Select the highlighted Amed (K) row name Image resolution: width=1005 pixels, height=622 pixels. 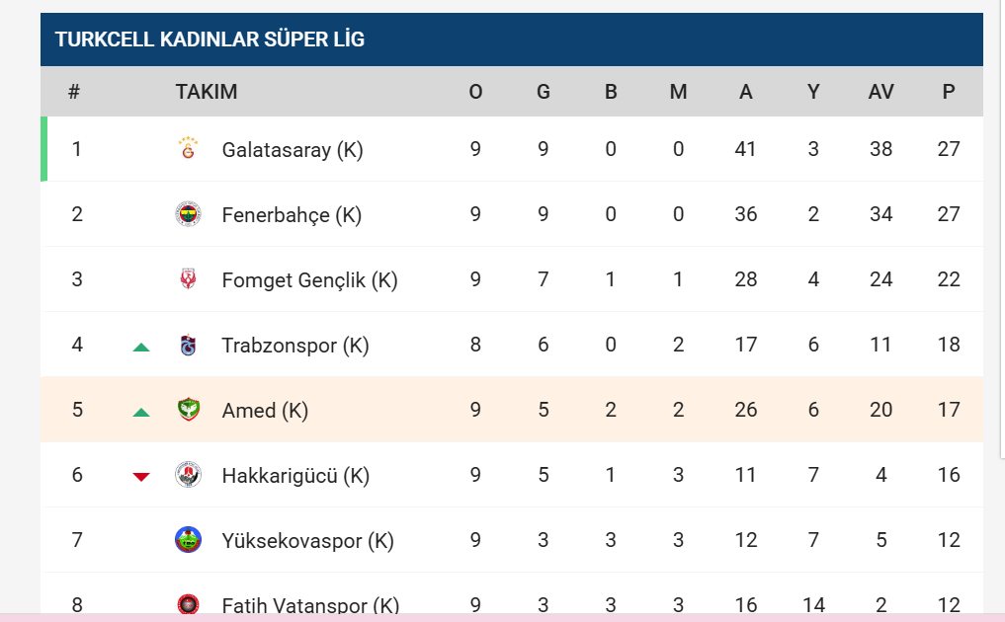265,411
